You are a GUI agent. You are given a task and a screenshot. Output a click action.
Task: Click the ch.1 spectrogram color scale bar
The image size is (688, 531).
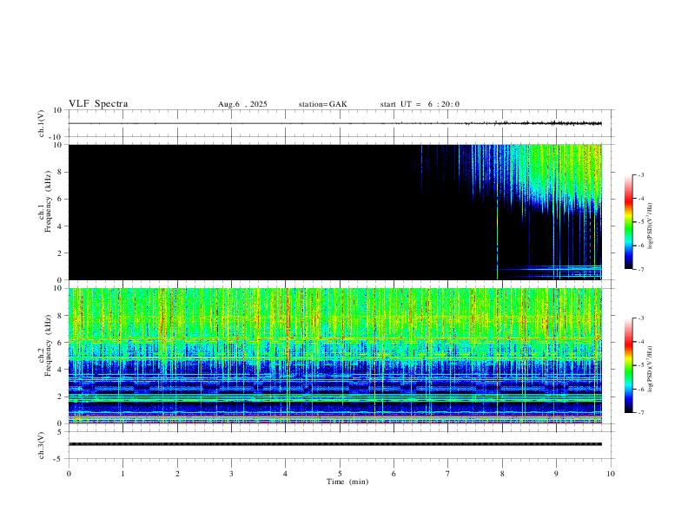tap(628, 222)
